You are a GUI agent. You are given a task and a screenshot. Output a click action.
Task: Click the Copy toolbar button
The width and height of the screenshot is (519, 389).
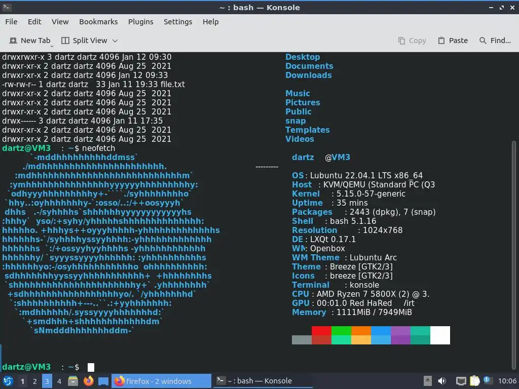click(412, 41)
